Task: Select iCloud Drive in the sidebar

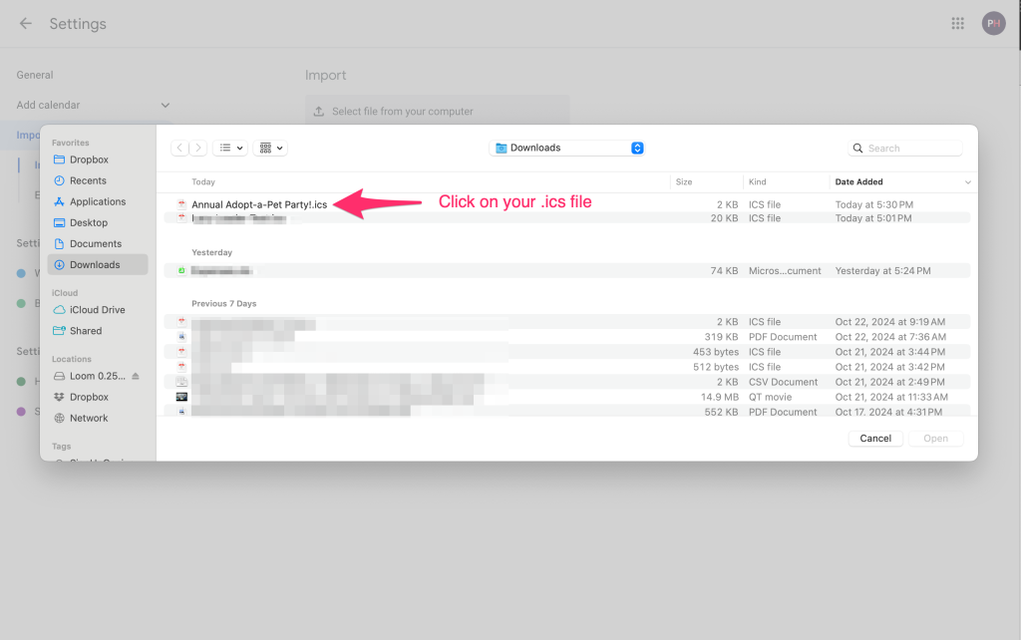Action: 97,310
